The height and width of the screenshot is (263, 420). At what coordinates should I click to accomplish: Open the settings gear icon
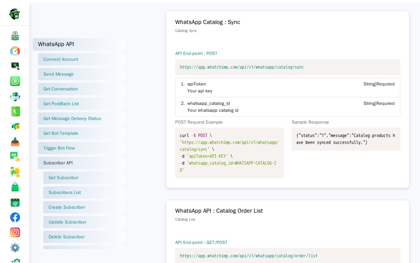(x=15, y=248)
